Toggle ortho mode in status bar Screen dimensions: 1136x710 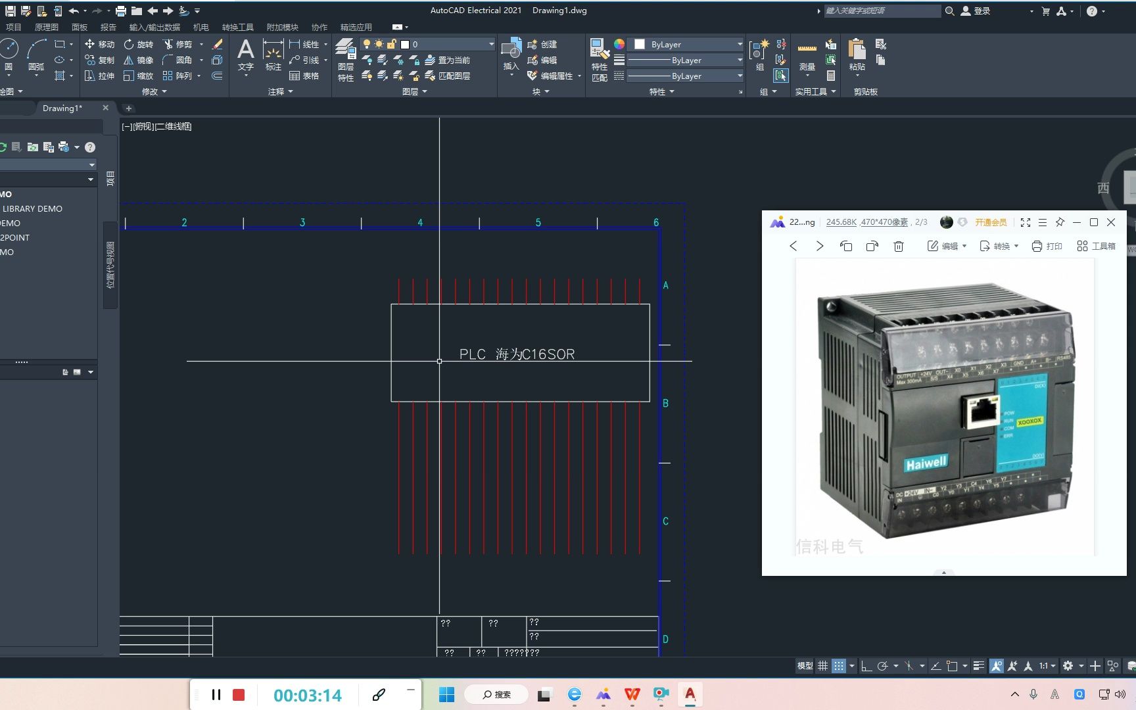pyautogui.click(x=866, y=666)
